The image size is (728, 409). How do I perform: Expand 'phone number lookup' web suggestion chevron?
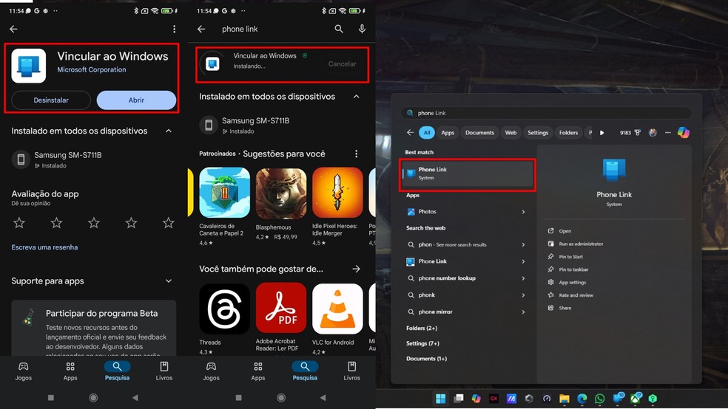click(523, 278)
